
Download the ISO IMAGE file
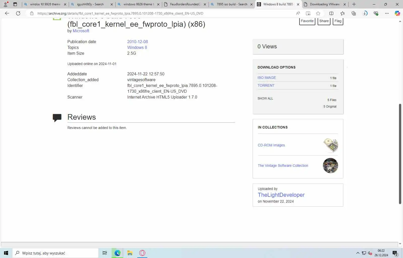tap(267, 78)
